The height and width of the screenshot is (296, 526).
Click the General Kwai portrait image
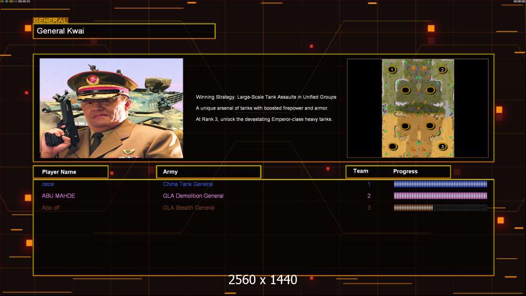(x=112, y=108)
